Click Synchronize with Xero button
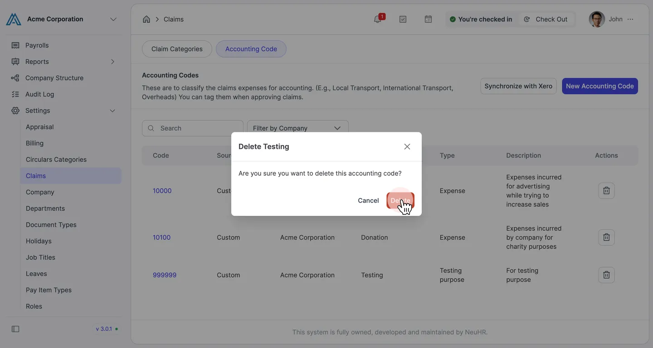The image size is (653, 348). coord(518,86)
